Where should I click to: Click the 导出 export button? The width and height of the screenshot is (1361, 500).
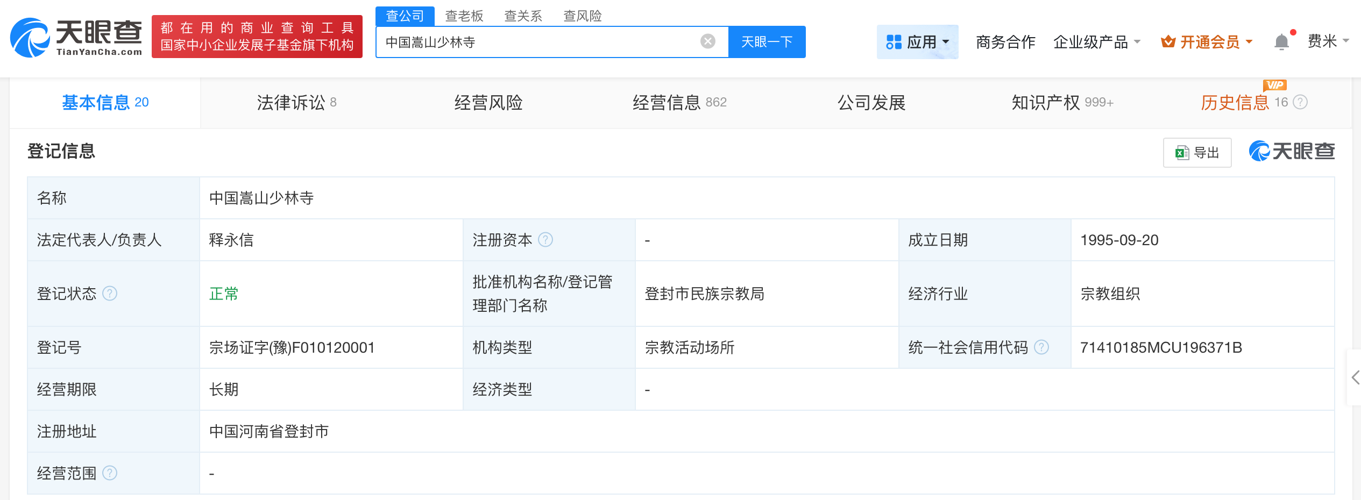(1197, 153)
